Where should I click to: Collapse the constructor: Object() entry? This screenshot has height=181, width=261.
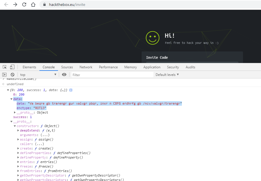[15, 126]
